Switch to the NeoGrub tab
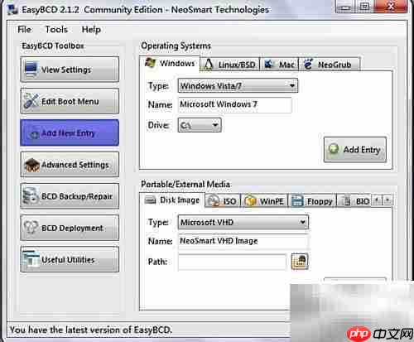 tap(330, 65)
